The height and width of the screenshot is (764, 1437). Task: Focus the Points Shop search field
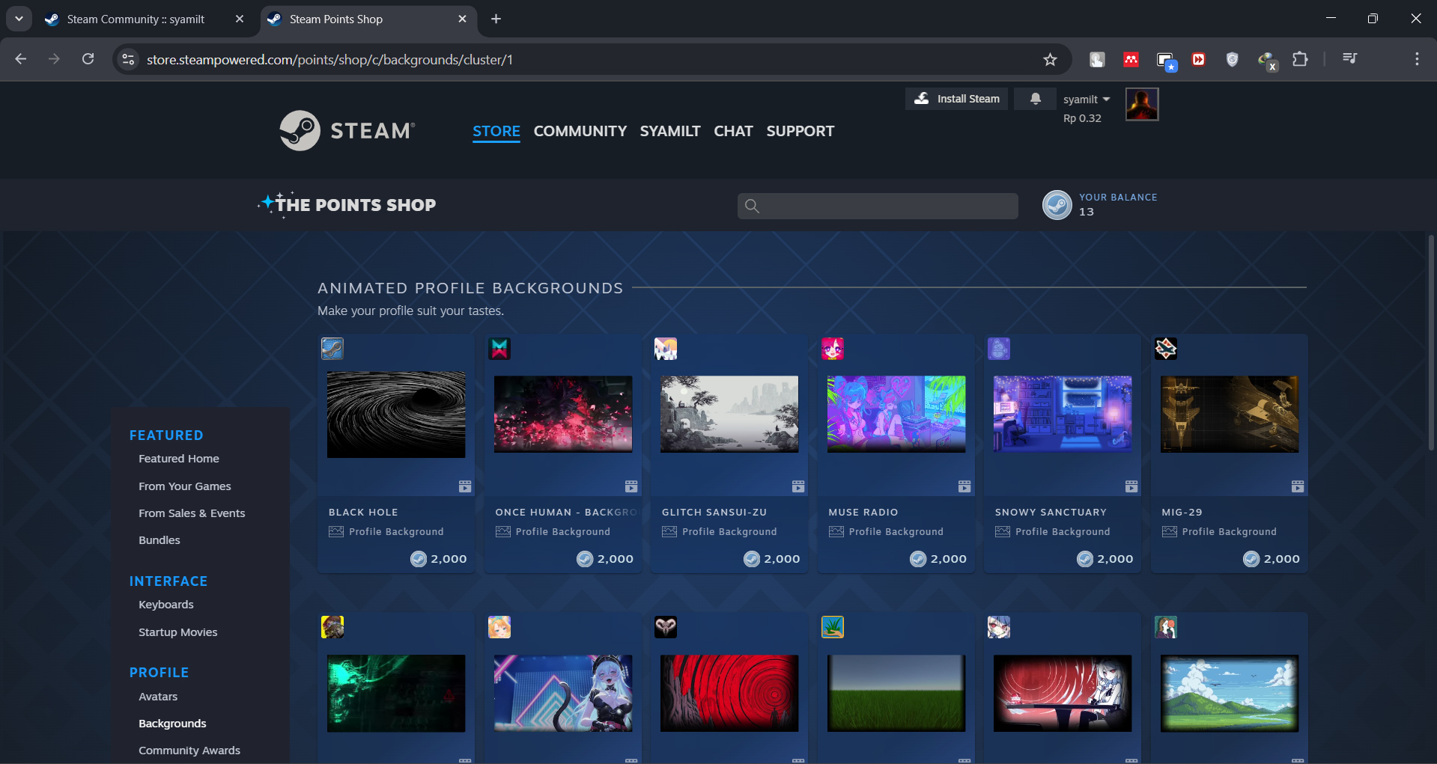pos(878,206)
